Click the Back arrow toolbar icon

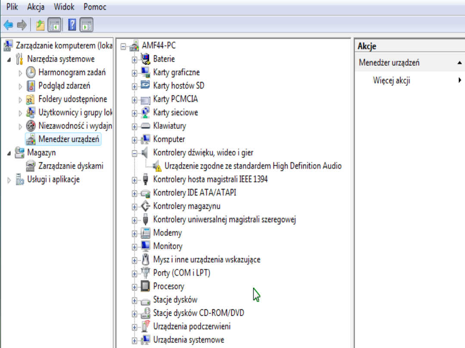point(8,25)
